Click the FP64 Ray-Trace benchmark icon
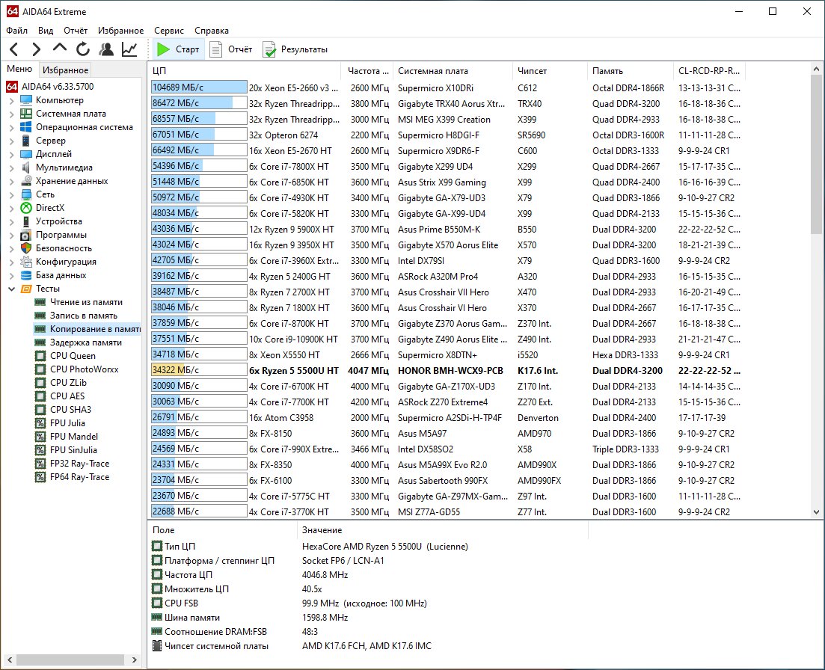825x670 pixels. click(40, 477)
